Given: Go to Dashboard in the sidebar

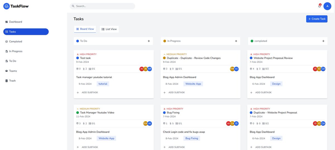Looking at the screenshot, I should tap(26, 22).
